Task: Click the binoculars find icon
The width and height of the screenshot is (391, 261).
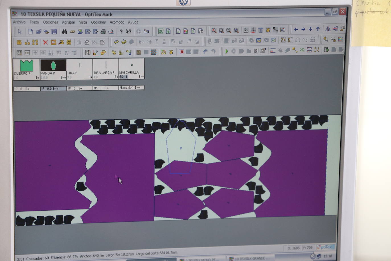Action: click(x=64, y=31)
